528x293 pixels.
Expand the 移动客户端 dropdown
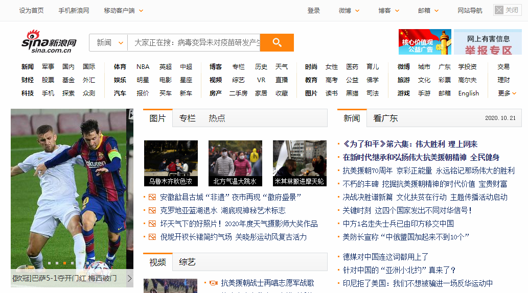point(124,11)
